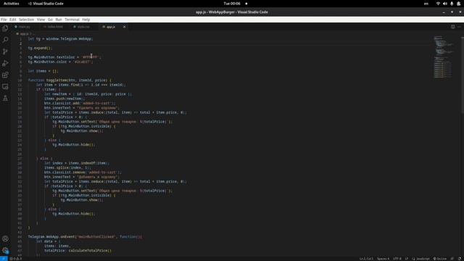The image size is (464, 261).
Task: Click the clock showing Tue 00:06
Action: 232,4
